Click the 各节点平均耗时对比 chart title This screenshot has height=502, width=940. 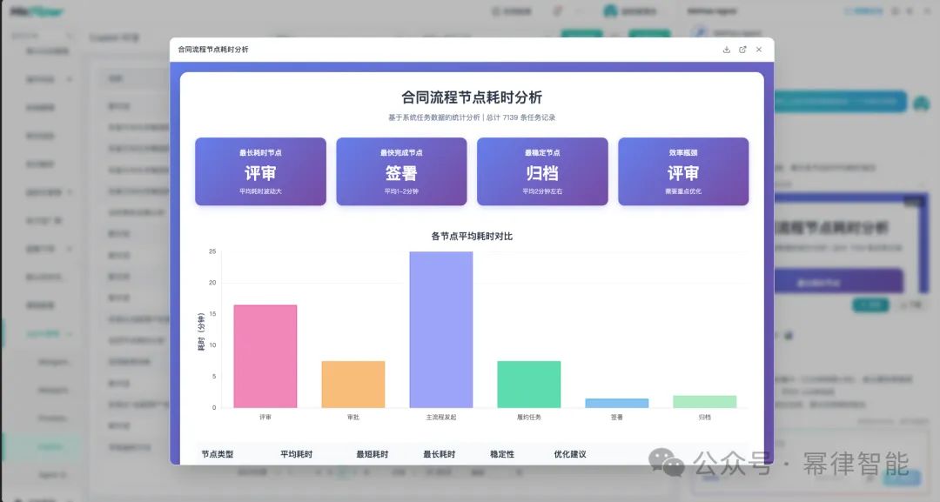click(x=472, y=236)
